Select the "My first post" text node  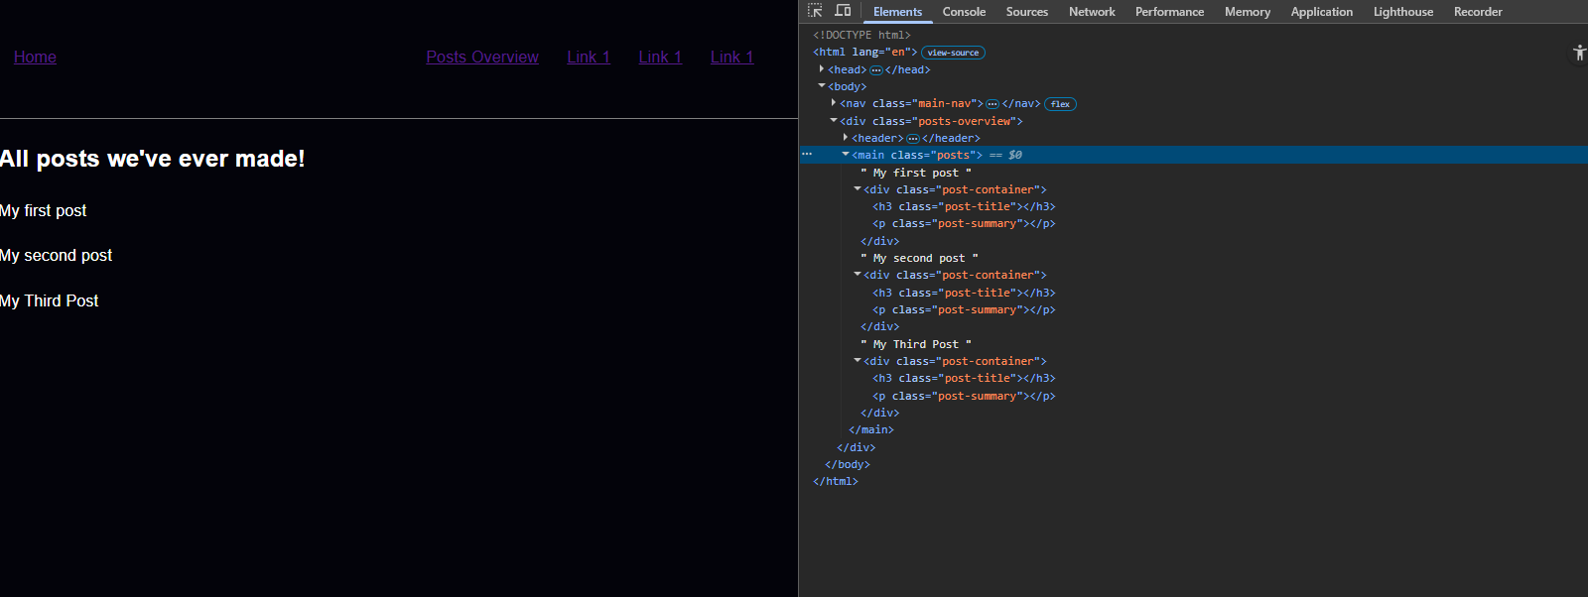(x=916, y=173)
